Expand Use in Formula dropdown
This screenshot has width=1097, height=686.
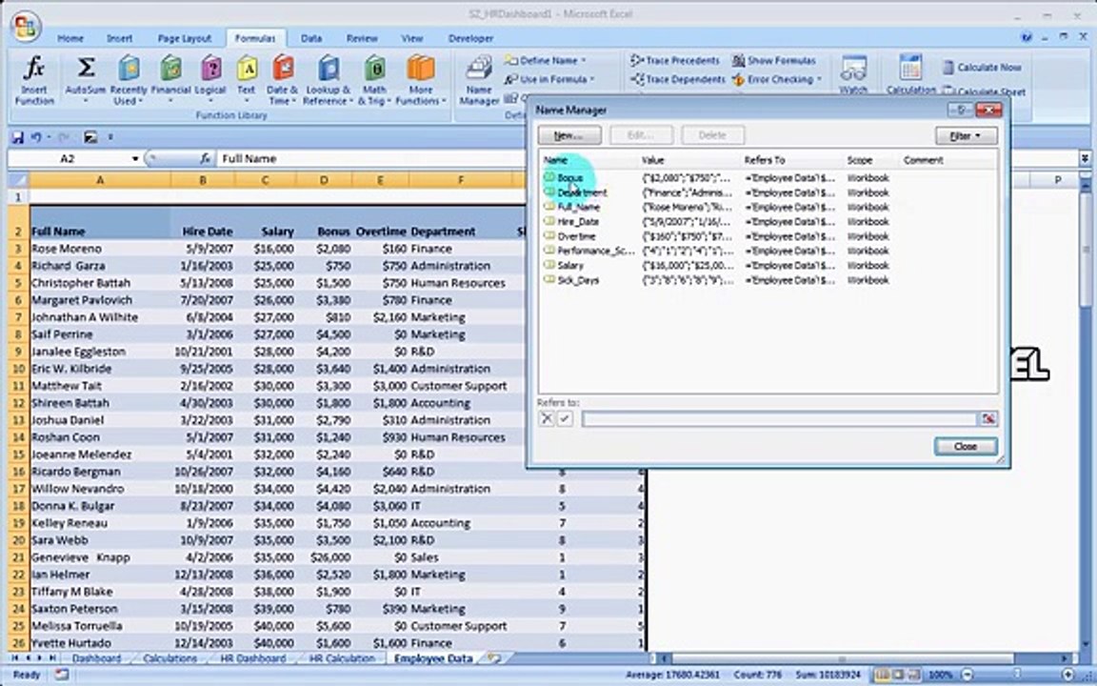click(592, 80)
